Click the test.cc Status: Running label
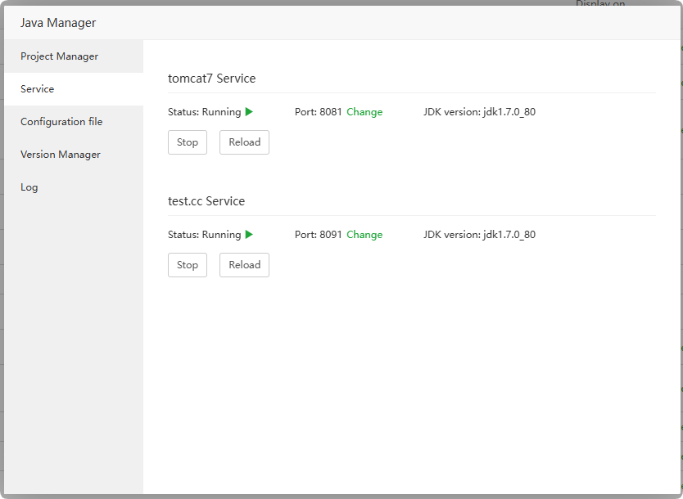Image resolution: width=683 pixels, height=499 pixels. tap(205, 235)
